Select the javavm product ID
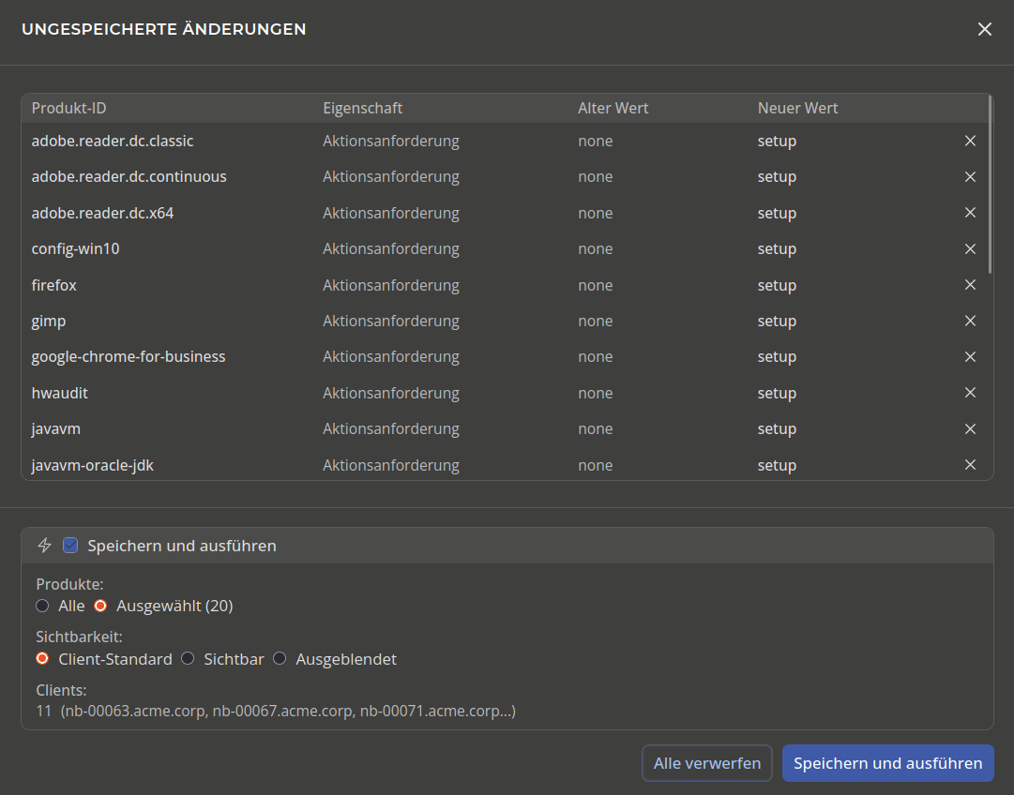Screen dimensions: 1014x795 [56, 428]
